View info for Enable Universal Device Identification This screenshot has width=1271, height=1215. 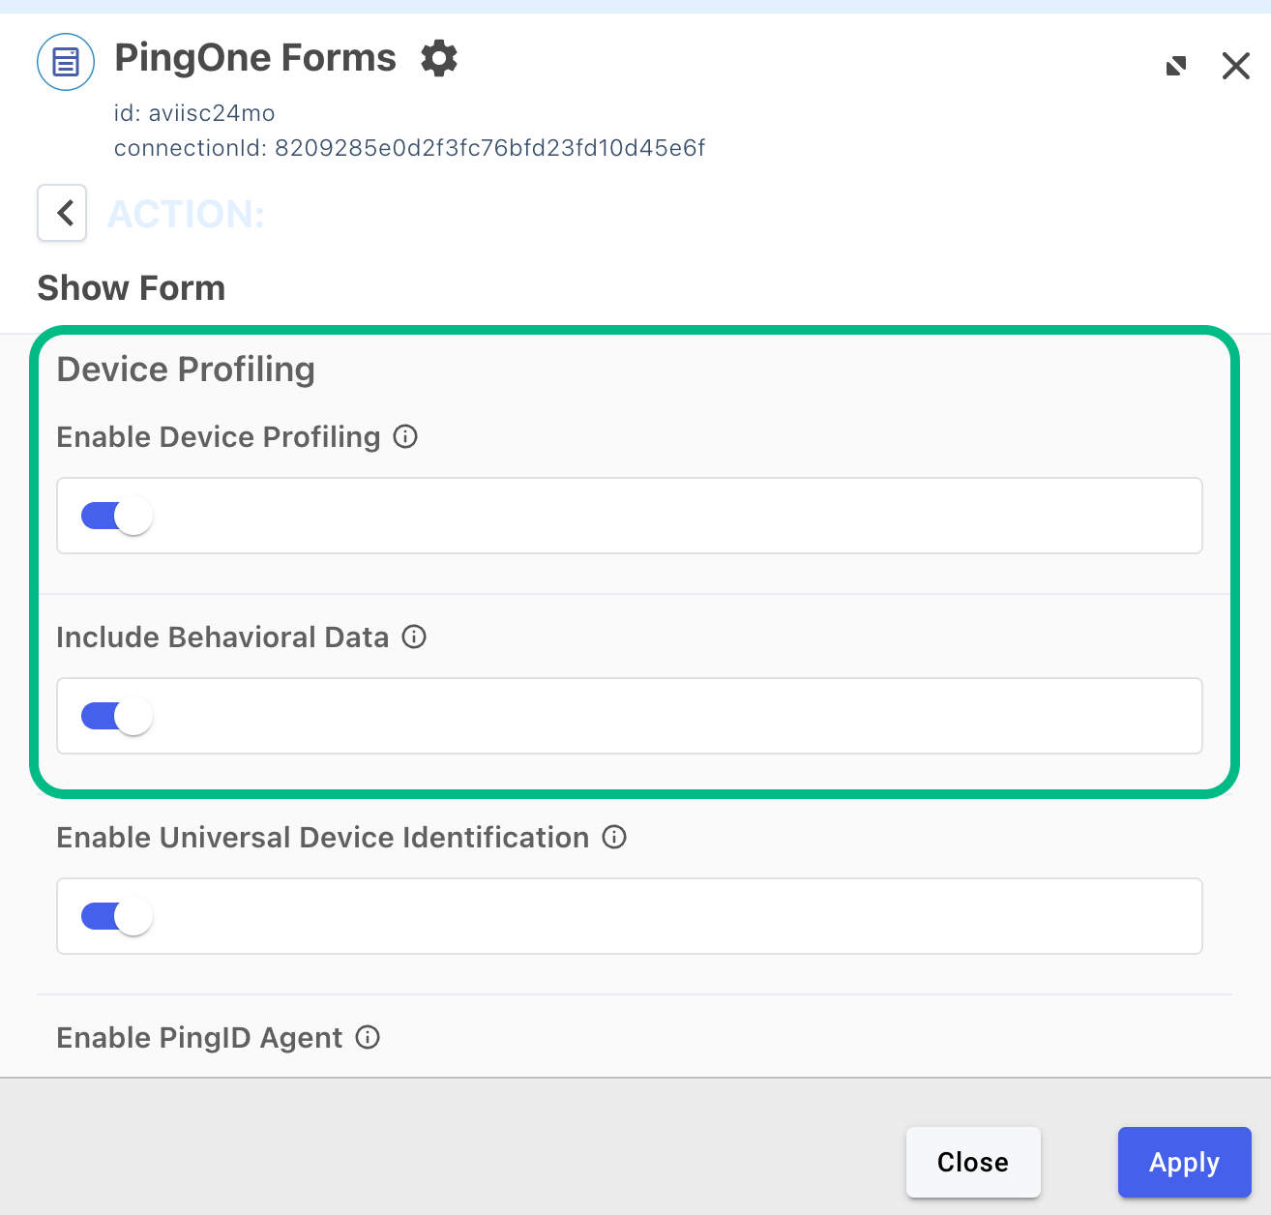pyautogui.click(x=614, y=837)
